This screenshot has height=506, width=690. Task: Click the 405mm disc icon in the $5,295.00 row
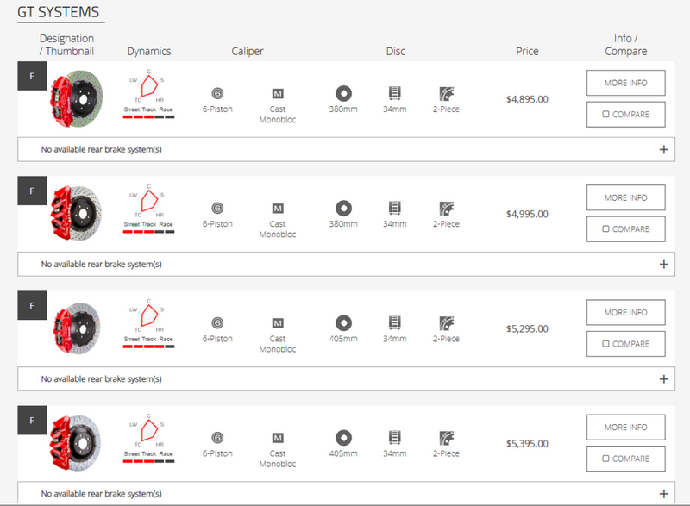(342, 322)
